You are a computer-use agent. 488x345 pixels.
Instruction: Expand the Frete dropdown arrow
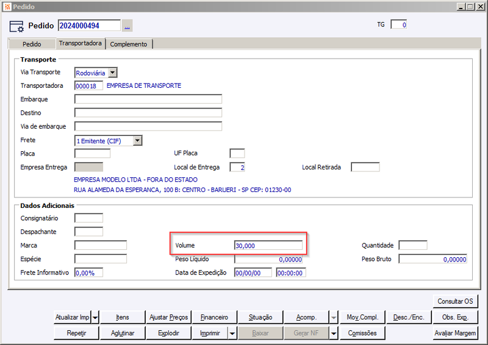click(x=138, y=141)
